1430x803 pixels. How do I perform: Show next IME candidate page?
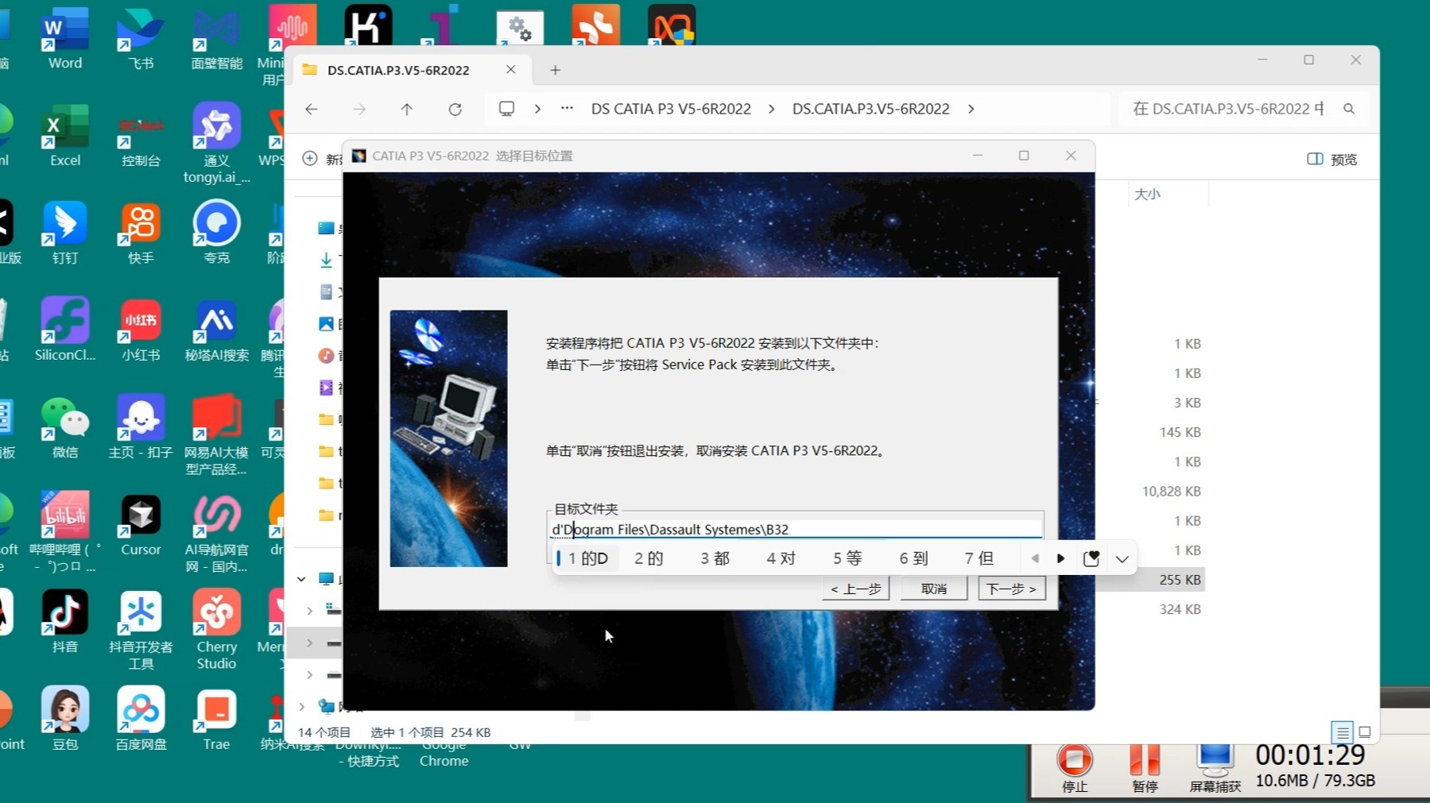[x=1060, y=558]
